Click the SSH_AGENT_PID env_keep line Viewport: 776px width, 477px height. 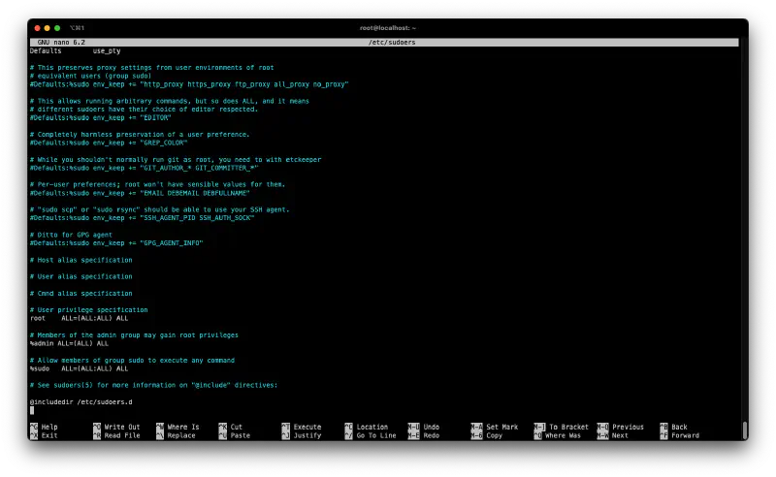[x=142, y=218]
